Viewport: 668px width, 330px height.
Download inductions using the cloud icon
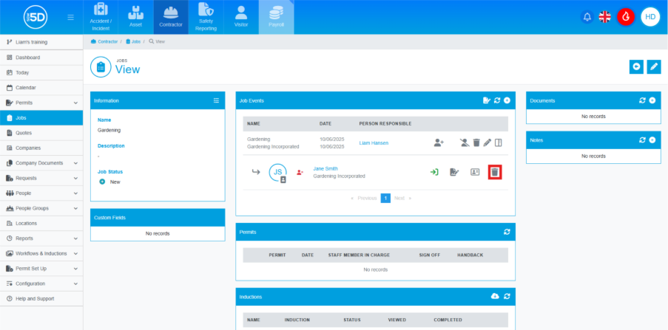point(495,296)
